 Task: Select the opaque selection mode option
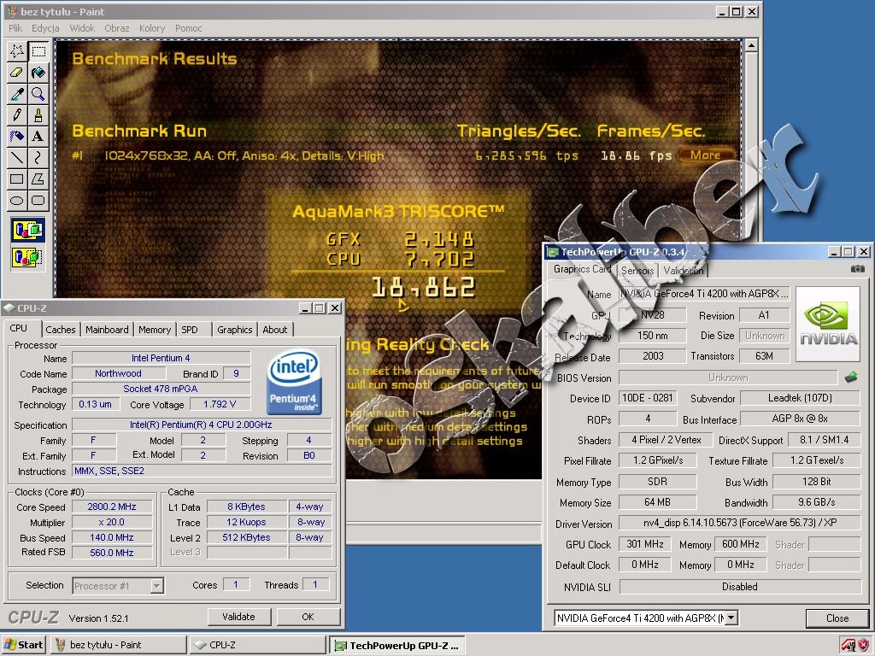coord(28,230)
